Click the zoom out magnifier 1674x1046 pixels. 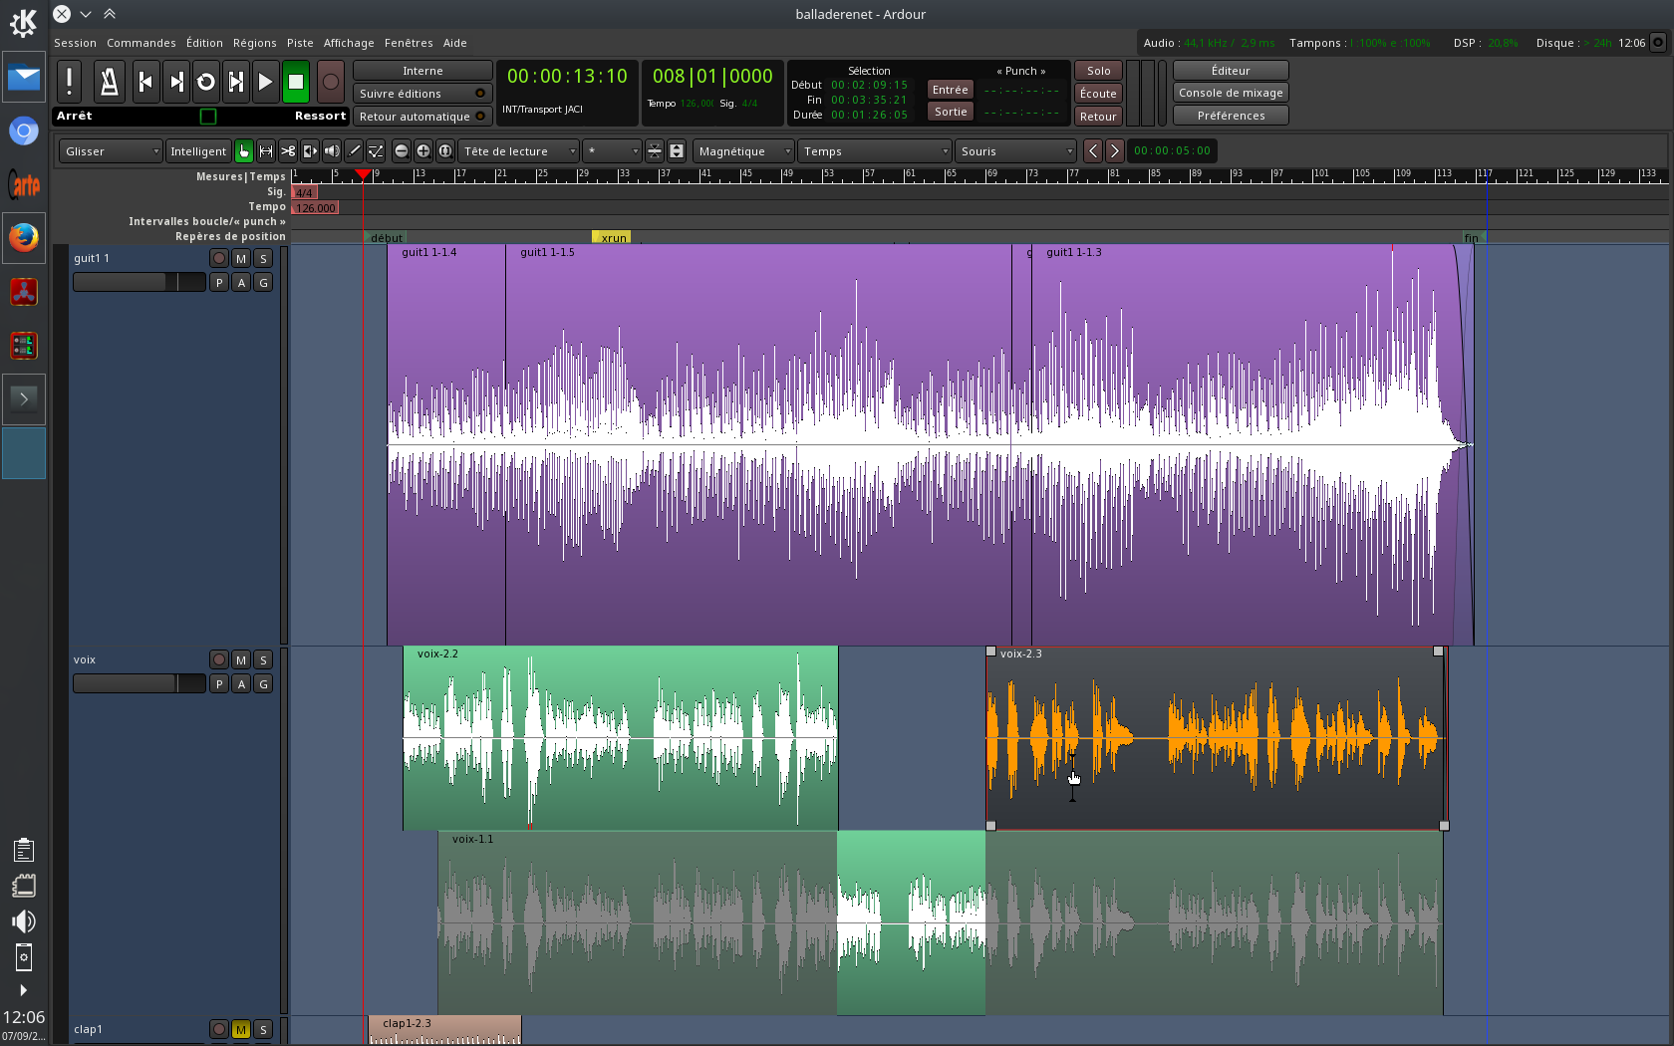point(402,151)
